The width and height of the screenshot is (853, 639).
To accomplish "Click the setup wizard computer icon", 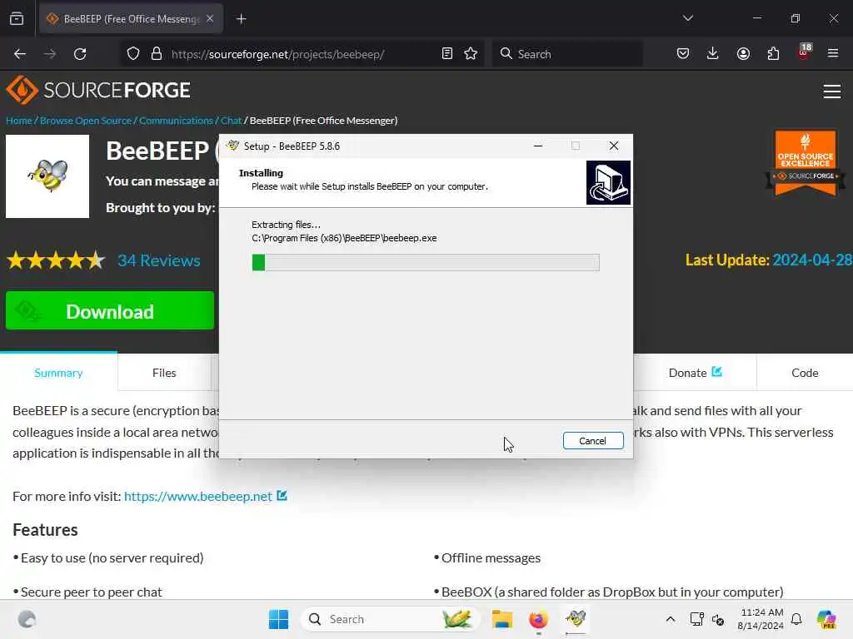I will (608, 182).
